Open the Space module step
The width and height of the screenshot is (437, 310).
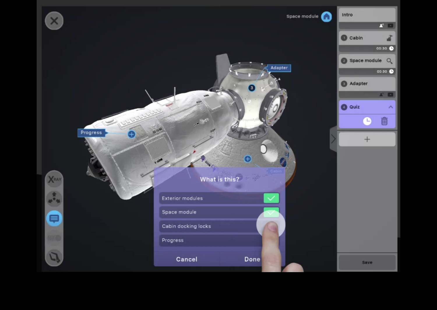pos(367,61)
